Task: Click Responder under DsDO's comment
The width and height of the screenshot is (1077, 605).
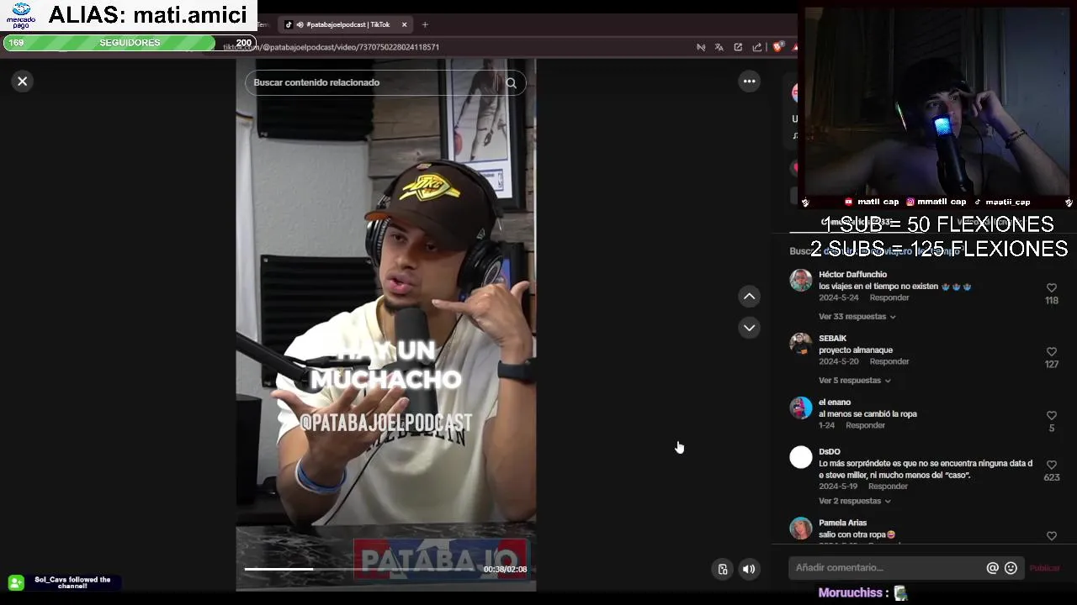Action: (x=888, y=486)
